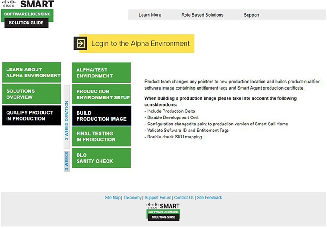This screenshot has width=327, height=228.
Task: Click 'Disable Development Cert' line
Action: [x=171, y=117]
